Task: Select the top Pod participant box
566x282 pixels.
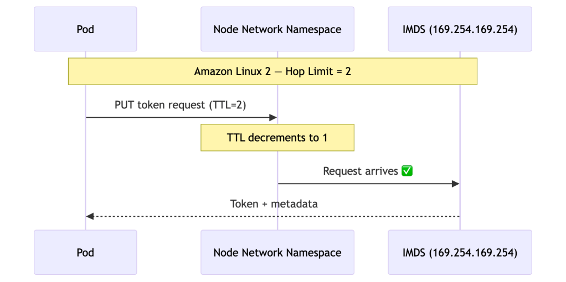Action: tap(85, 29)
